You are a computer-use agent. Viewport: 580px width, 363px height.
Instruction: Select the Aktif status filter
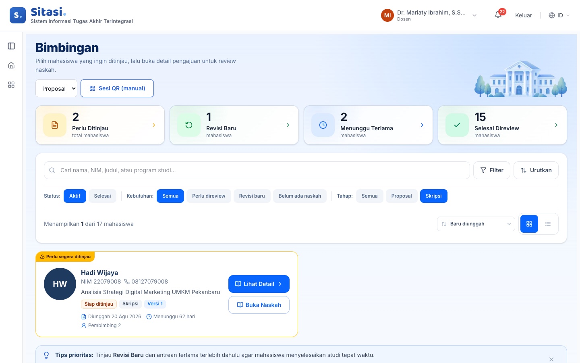pyautogui.click(x=75, y=196)
